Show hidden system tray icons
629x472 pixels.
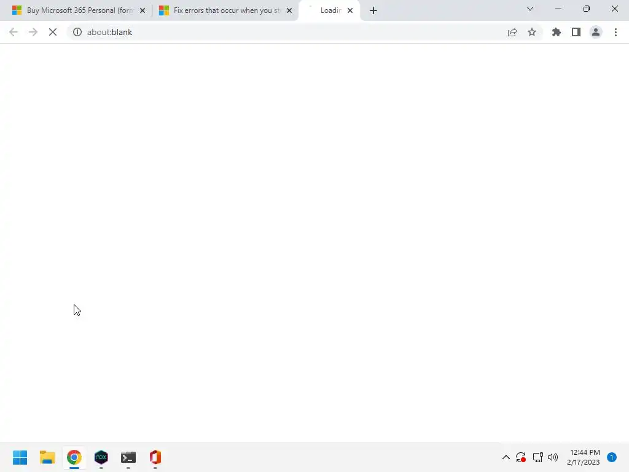(506, 457)
